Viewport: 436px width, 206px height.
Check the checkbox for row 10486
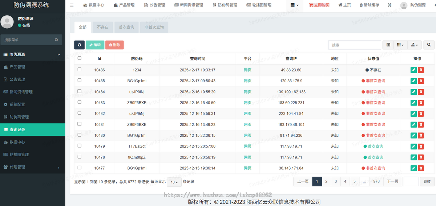pos(80,69)
